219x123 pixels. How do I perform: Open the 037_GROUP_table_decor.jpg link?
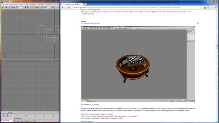click(90, 23)
